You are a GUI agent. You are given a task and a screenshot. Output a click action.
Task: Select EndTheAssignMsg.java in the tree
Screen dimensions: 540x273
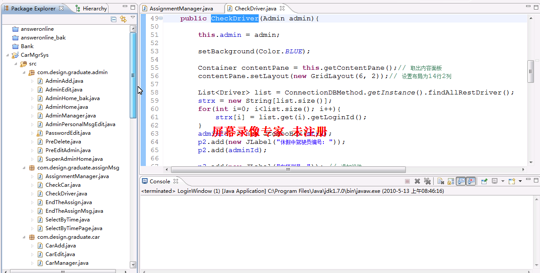tap(74, 211)
